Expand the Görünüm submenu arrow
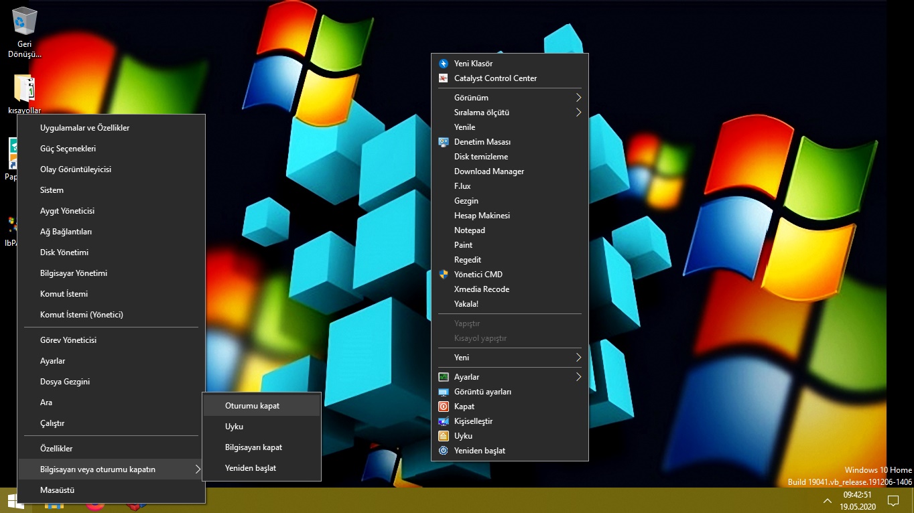914x513 pixels. point(578,98)
